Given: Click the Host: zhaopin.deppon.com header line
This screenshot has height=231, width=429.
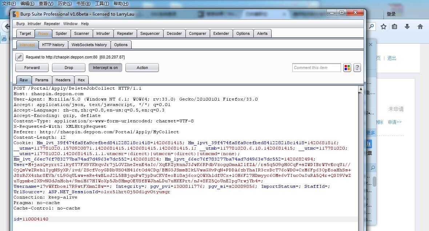Looking at the screenshot, I should 48,94.
